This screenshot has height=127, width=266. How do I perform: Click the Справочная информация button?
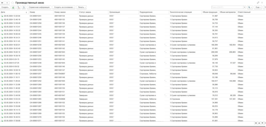pos(39,7)
